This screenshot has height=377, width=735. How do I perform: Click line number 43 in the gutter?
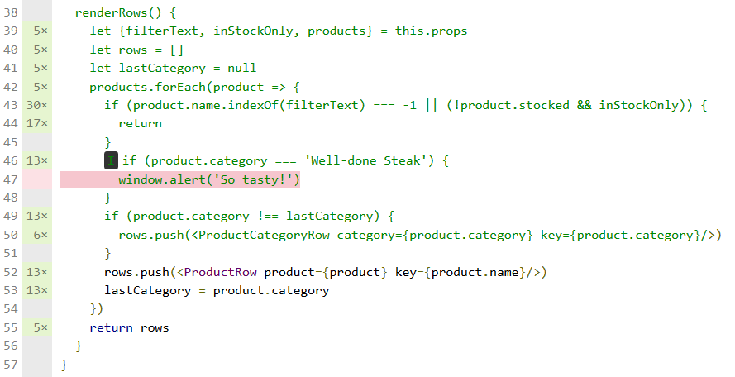tap(11, 105)
